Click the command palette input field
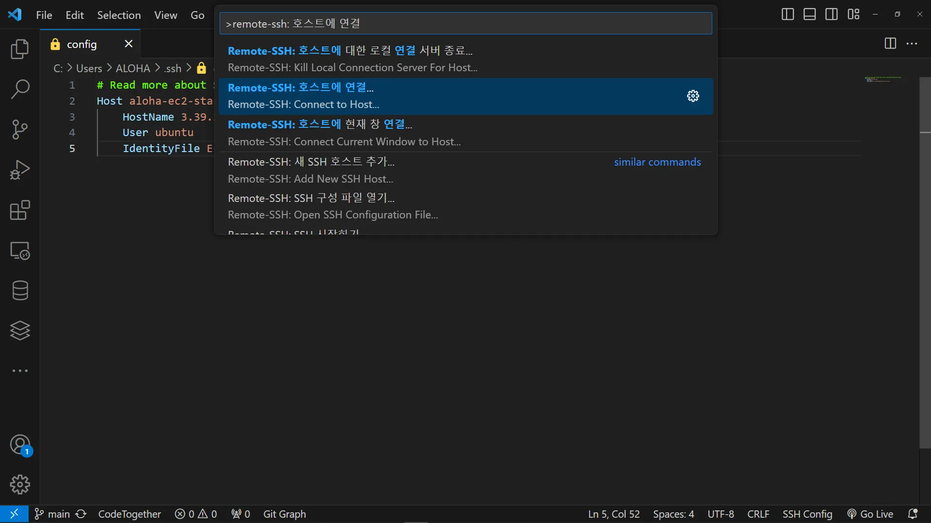The height and width of the screenshot is (523, 931). click(465, 24)
